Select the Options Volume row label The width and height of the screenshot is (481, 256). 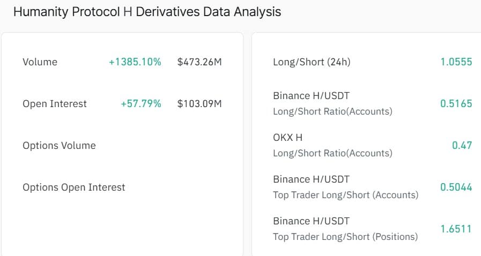(x=59, y=146)
